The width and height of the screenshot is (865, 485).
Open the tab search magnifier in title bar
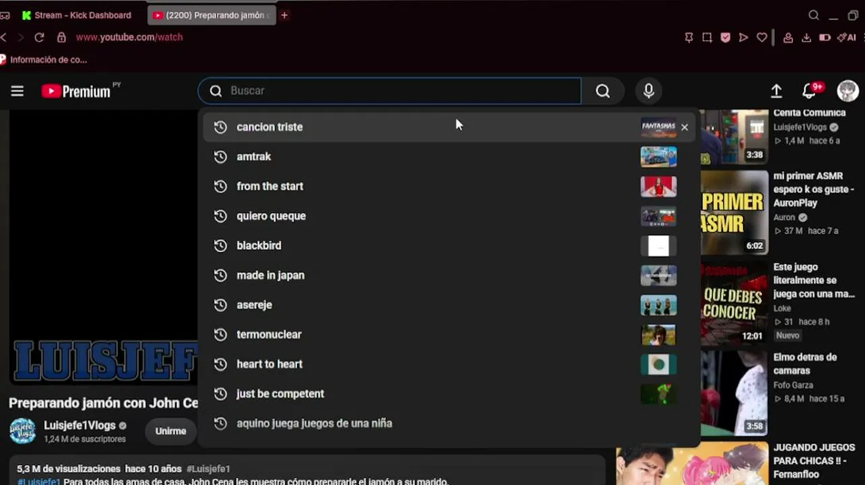[x=814, y=15]
